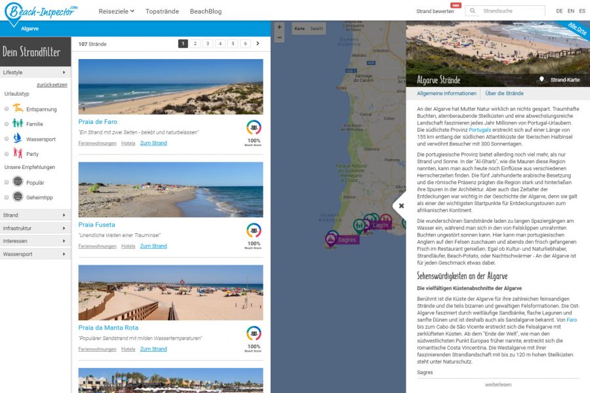The width and height of the screenshot is (590, 393).
Task: Collapse the Lifestyle filter section
Action: 35,72
